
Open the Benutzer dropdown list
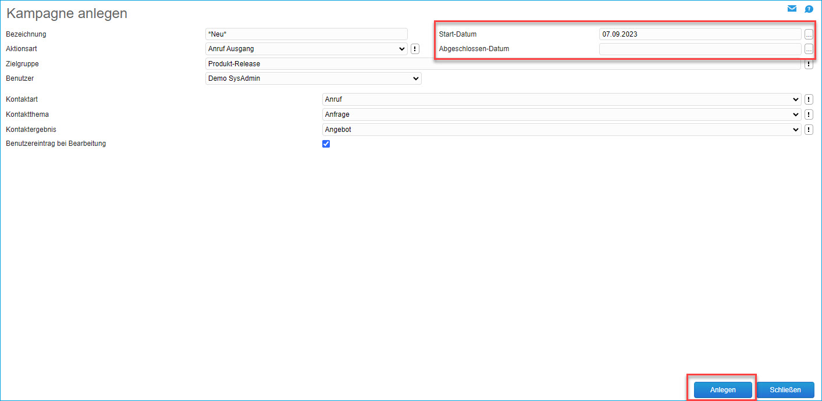313,78
